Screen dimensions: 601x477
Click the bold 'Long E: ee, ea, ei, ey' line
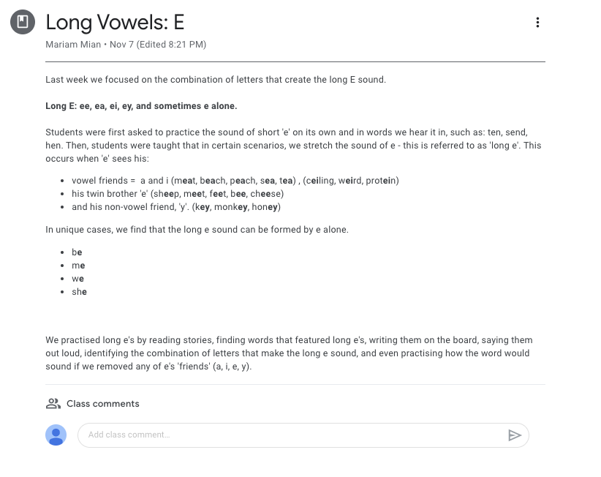(141, 106)
